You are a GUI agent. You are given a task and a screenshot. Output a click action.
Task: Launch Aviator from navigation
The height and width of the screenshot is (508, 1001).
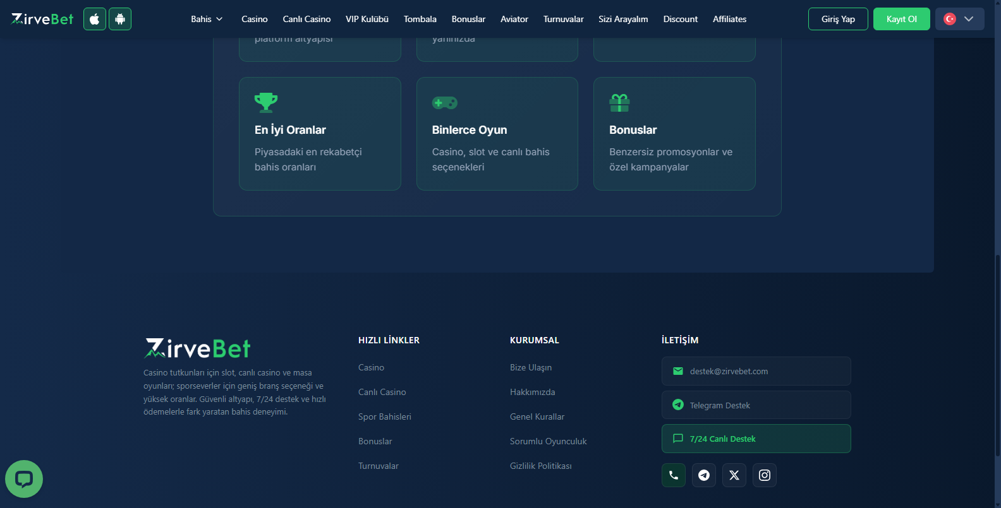[514, 19]
